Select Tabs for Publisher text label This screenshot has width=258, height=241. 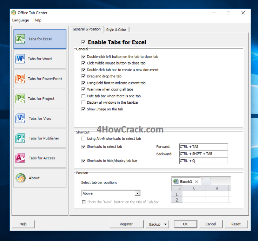coord(44,138)
